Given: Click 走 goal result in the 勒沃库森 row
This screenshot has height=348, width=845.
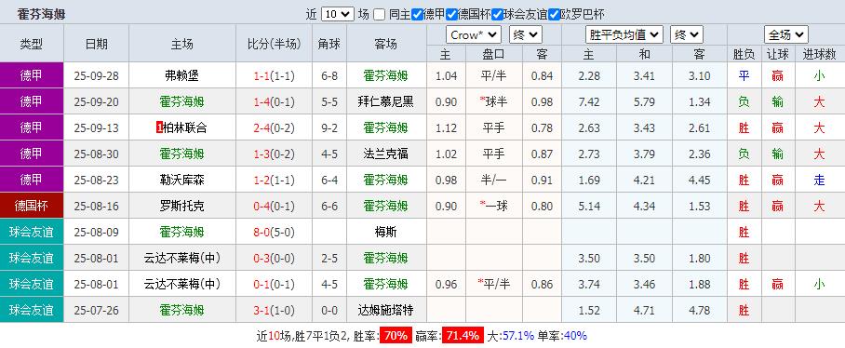Looking at the screenshot, I should click(x=819, y=180).
